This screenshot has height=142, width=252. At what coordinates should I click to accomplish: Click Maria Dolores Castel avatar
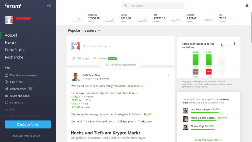tap(185, 119)
